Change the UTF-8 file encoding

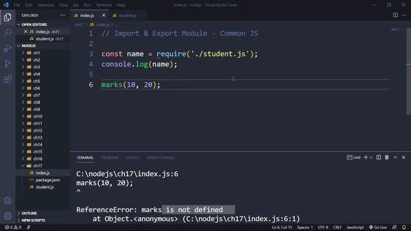[323, 227]
